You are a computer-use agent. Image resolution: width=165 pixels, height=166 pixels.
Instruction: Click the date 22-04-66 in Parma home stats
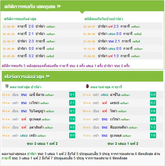click(x=89, y=41)
